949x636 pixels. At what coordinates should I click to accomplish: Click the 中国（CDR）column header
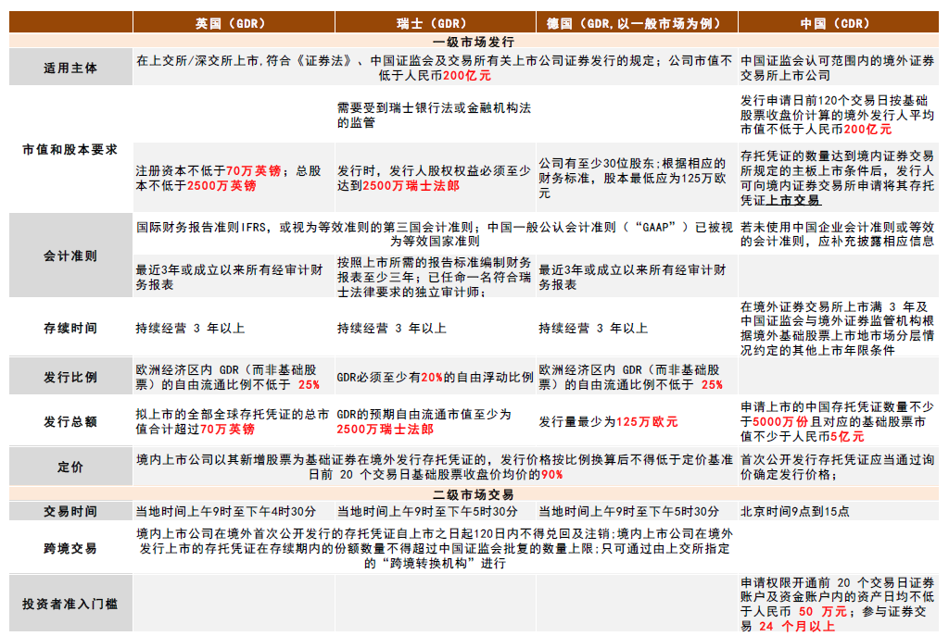(838, 22)
